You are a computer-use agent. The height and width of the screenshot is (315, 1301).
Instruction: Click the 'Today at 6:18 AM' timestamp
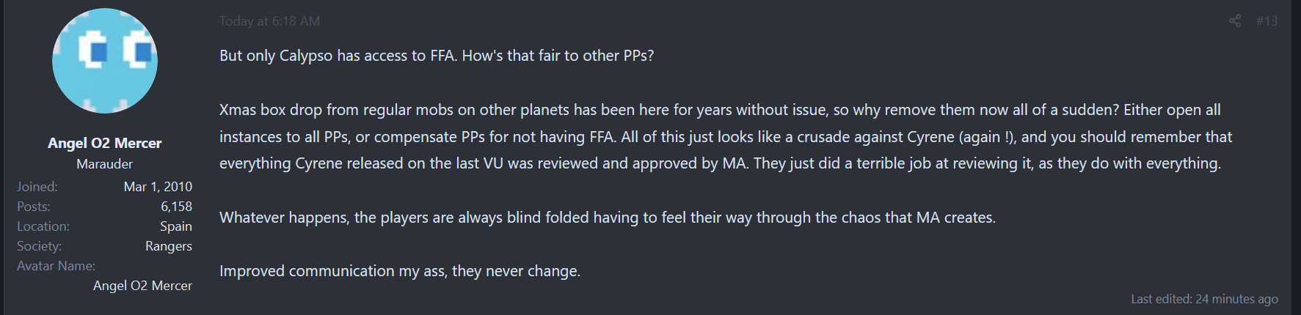tap(269, 21)
